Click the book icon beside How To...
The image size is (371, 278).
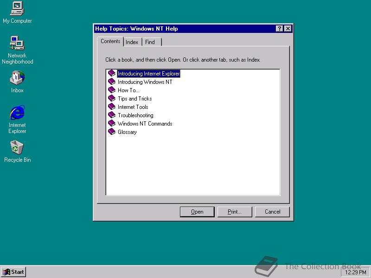point(112,90)
